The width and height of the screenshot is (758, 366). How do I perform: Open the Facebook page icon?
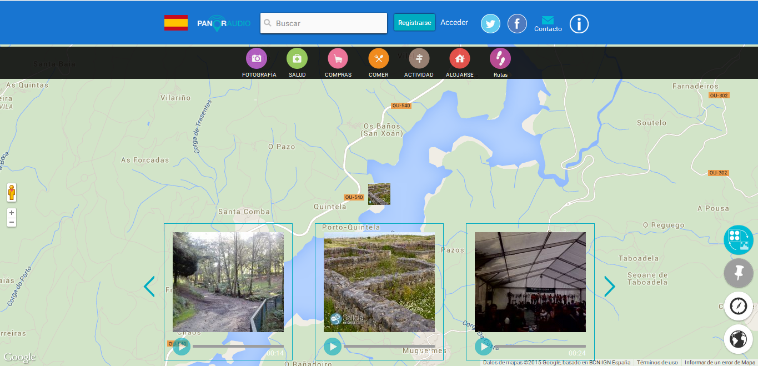517,24
